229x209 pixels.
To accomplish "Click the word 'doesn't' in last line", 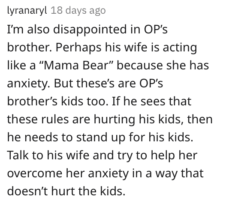I will point(27,191).
